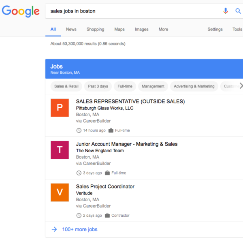
Task: Open the Pittsburgh Glass Works 'P' logo
Action: coord(60,107)
